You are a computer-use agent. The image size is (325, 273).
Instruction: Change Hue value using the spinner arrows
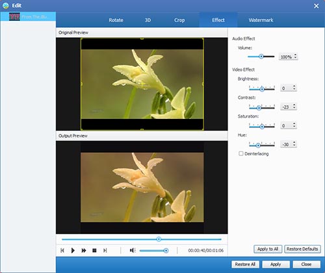click(294, 144)
